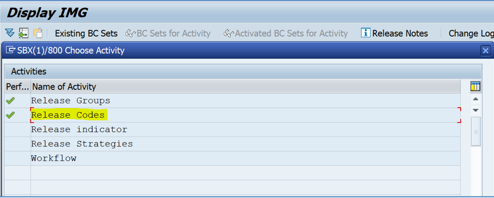Click the scroll down arrow in activities list

[x=476, y=110]
